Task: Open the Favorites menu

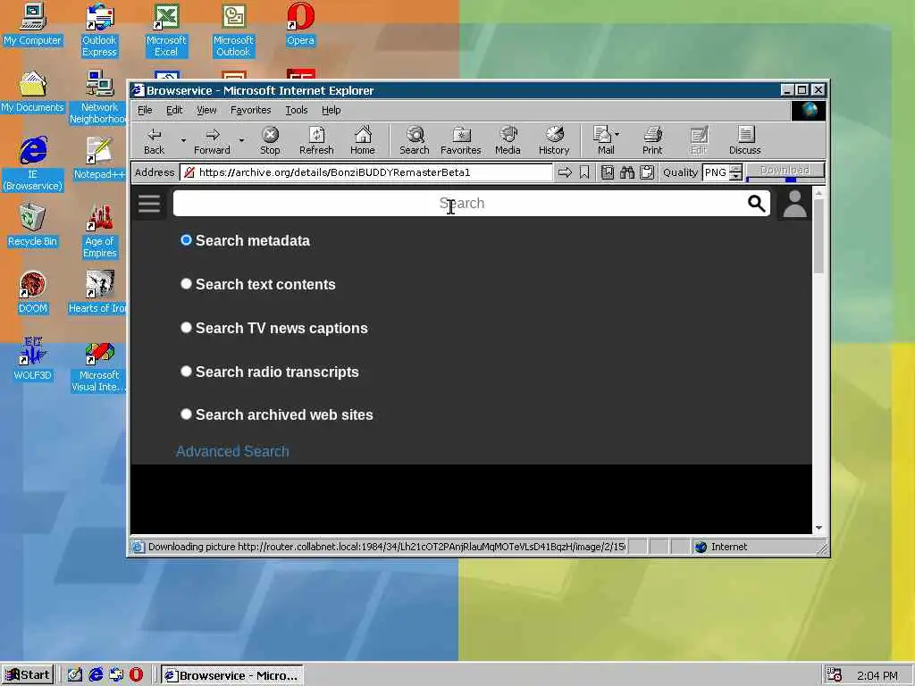Action: point(250,110)
